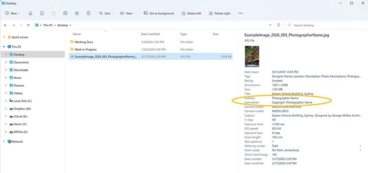Click Desktop breadcrumb in address bar
This screenshot has height=173, width=368.
[x=63, y=25]
